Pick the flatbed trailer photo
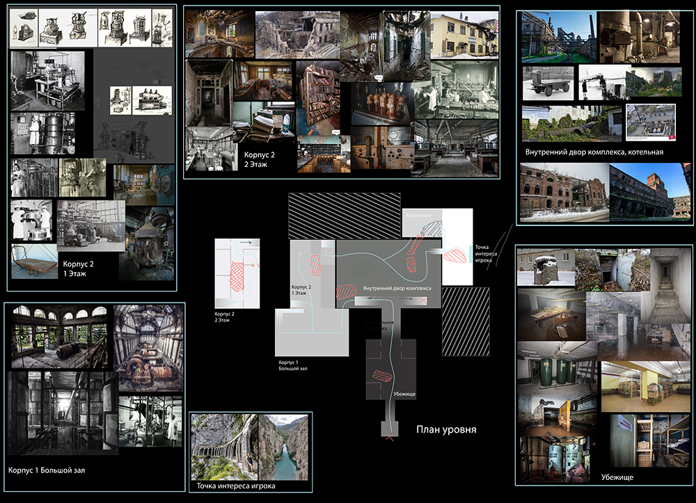Viewport: 696px width, 503px height. (547, 82)
